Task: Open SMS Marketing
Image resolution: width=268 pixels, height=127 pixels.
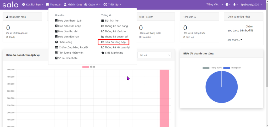Action: 112,53
